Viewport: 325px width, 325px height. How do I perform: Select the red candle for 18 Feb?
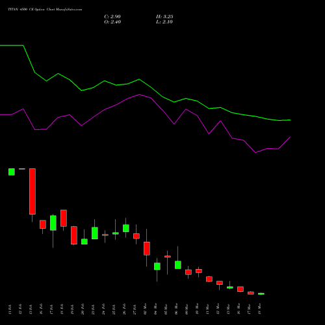pyautogui.click(x=64, y=218)
